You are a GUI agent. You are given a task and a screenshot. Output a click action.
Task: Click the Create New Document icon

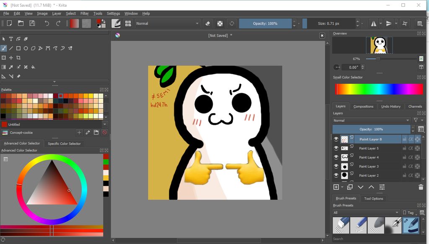click(9, 23)
